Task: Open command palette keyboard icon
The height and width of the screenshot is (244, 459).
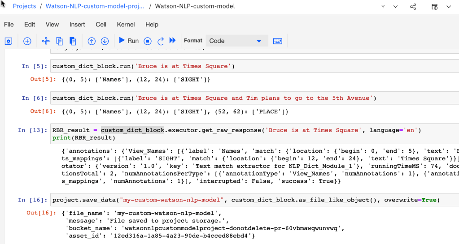Action: [278, 41]
